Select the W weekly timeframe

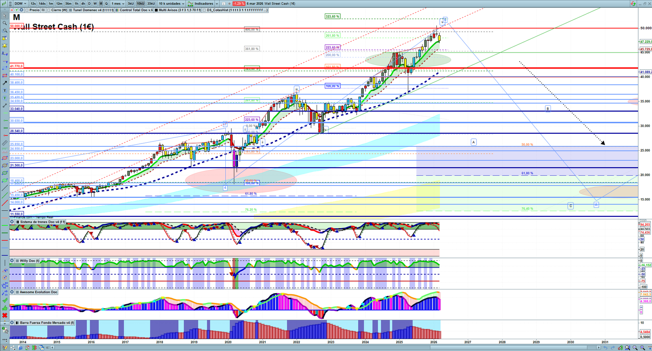click(x=95, y=4)
